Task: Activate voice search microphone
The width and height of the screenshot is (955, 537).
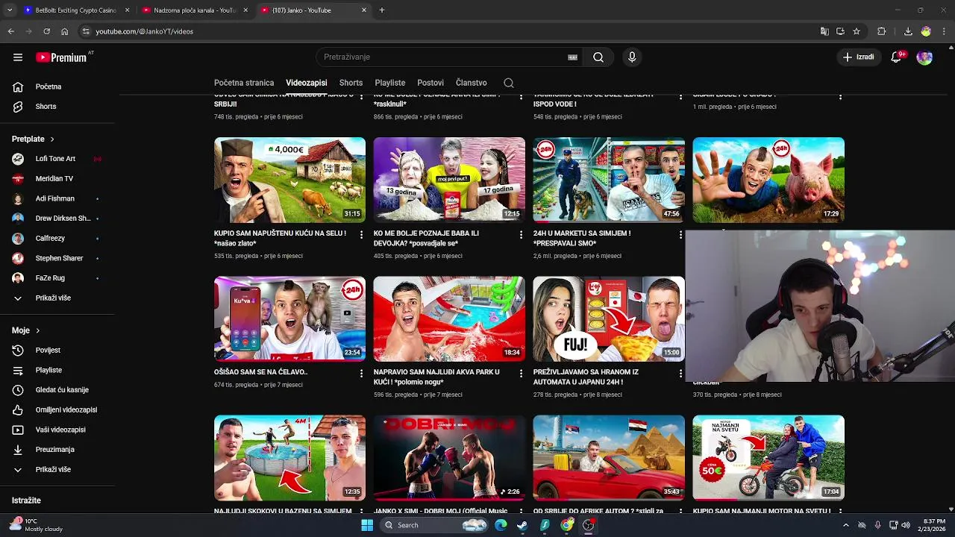Action: coord(632,57)
